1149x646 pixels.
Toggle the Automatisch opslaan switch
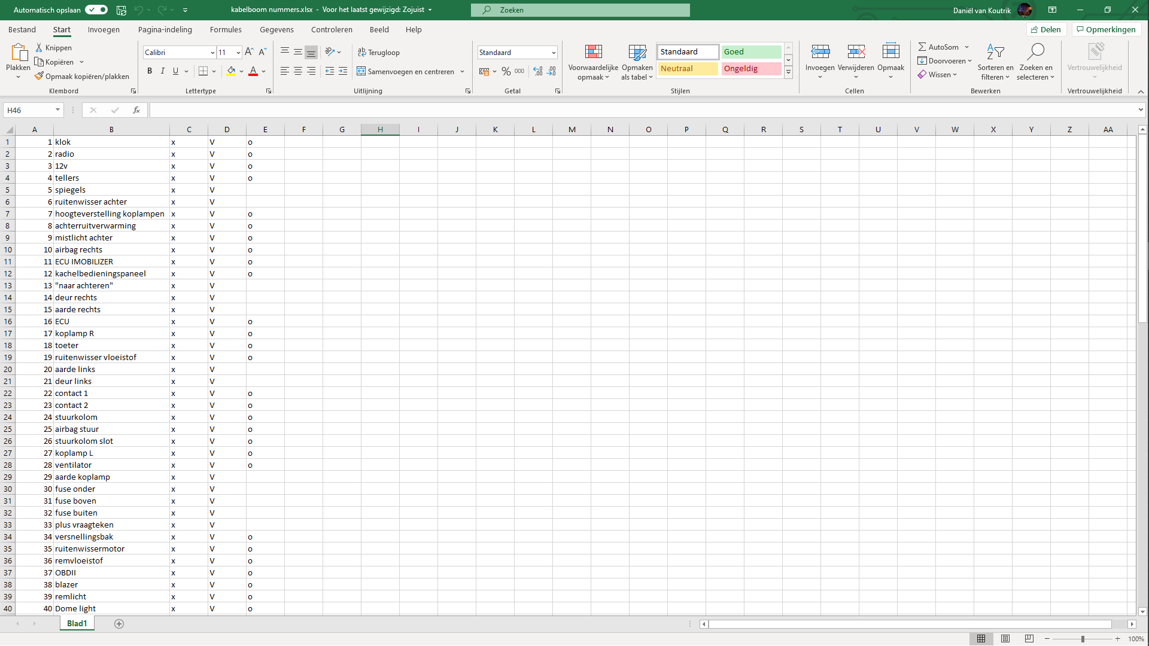[96, 10]
